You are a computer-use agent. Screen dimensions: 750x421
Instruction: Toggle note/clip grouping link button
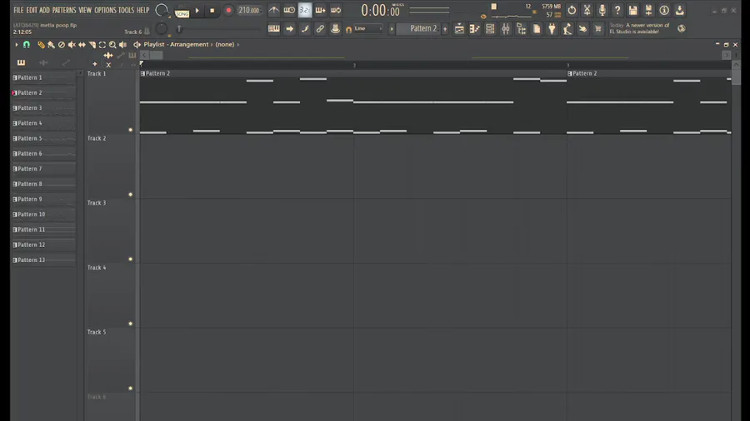pyautogui.click(x=320, y=29)
